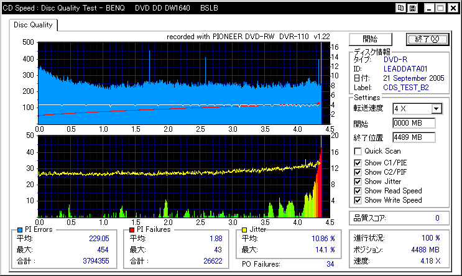Select the Disc Quality tab
Viewport: 462px width, 276px height.
pos(33,25)
